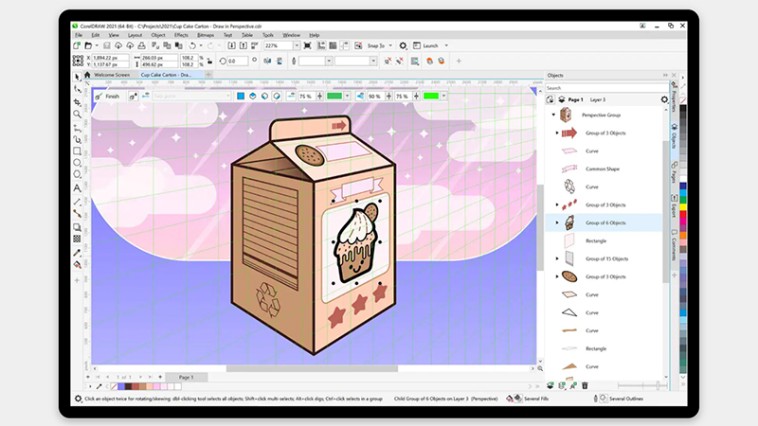Toggle mirror horizontally button
The width and height of the screenshot is (758, 426).
point(267,62)
